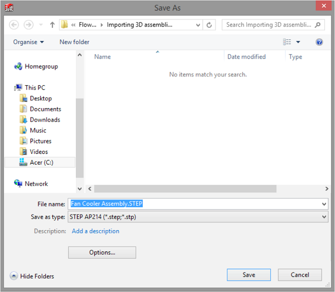The width and height of the screenshot is (335, 292).
Task: Click the Acer (C:) drive icon
Action: pos(23,162)
